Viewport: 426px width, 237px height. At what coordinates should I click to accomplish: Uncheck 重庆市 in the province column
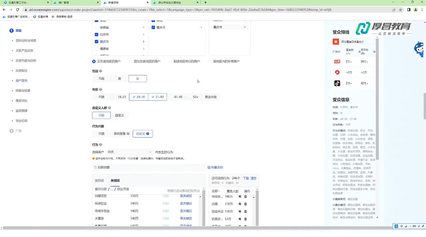(97, 42)
